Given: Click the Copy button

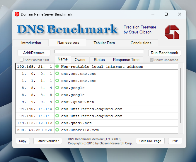Looking at the screenshot, I should (23, 141).
